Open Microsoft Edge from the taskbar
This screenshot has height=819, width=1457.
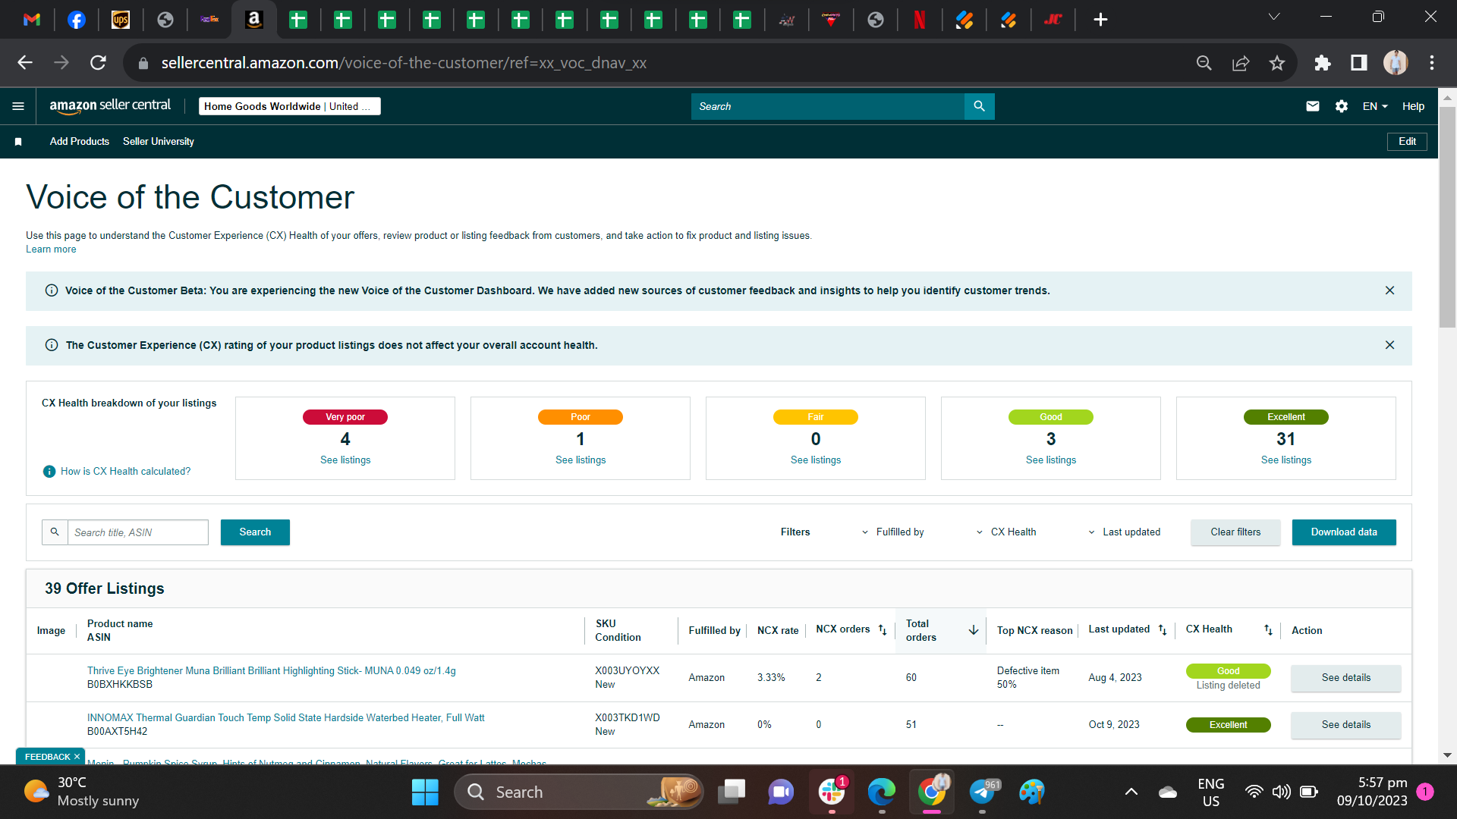(x=882, y=792)
